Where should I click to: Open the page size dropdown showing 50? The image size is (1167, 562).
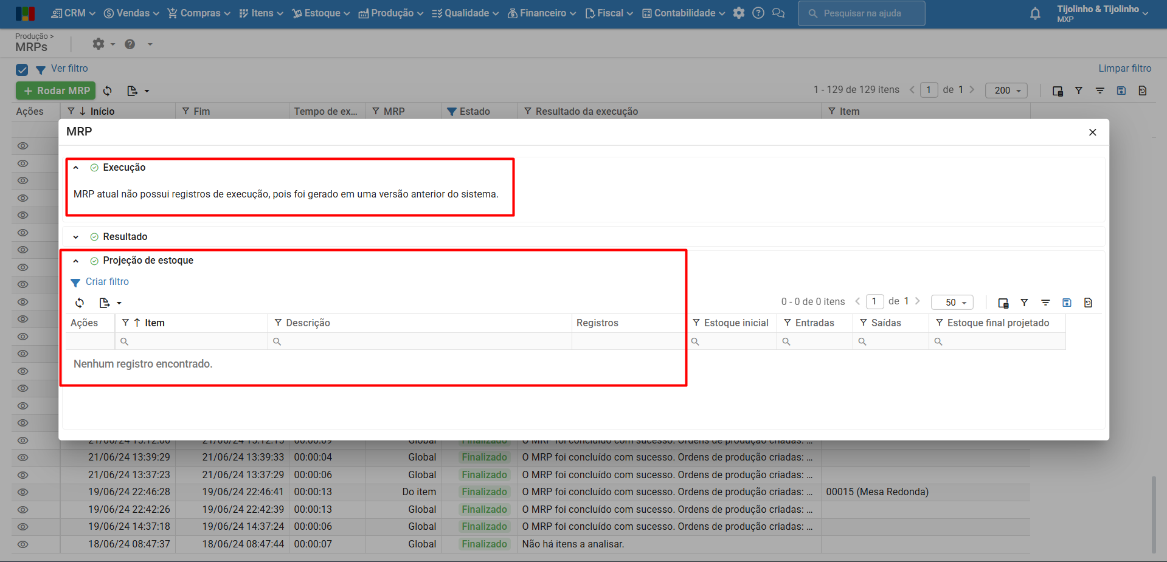pyautogui.click(x=952, y=303)
